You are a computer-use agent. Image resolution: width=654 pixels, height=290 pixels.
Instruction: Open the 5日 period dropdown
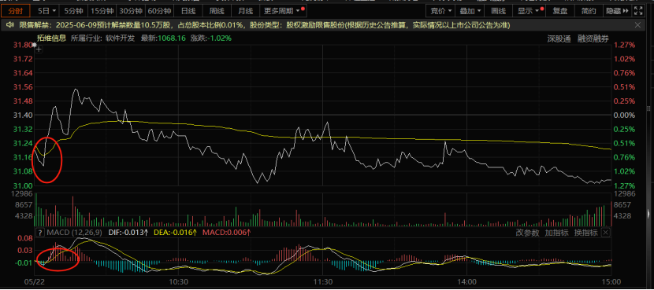coord(46,11)
